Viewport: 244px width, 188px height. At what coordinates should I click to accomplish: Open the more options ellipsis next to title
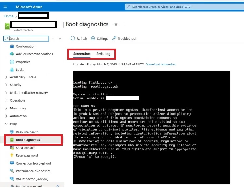[124, 24]
